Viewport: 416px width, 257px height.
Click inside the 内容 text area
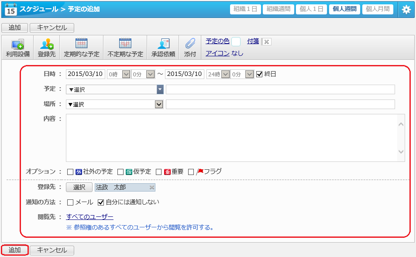[232, 138]
